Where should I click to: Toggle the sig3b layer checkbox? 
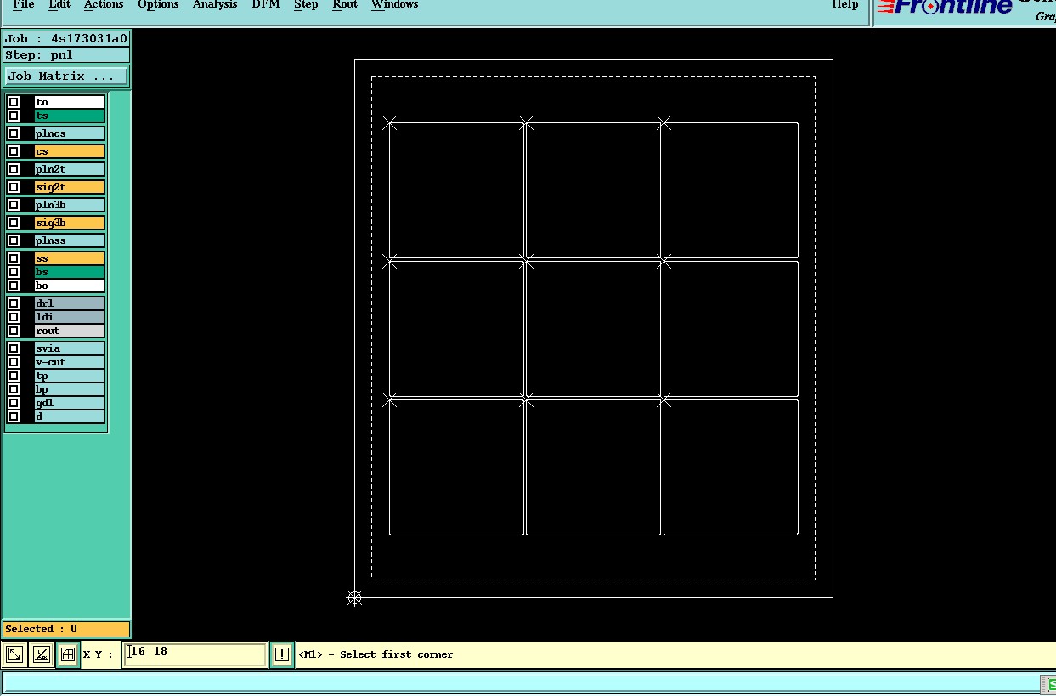[x=14, y=223]
